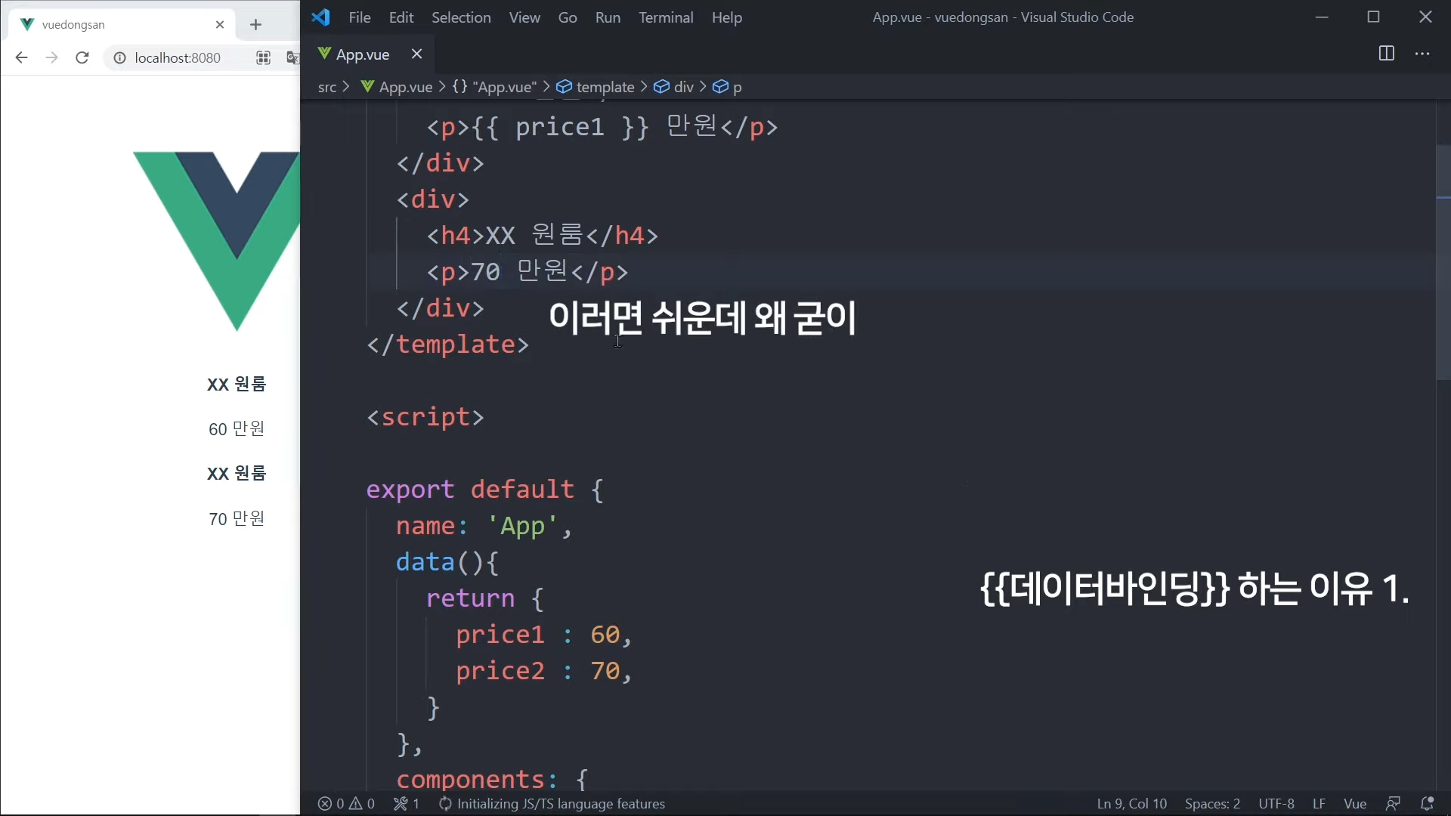Click the site information icon by localhost
Image resolution: width=1451 pixels, height=816 pixels.
119,57
